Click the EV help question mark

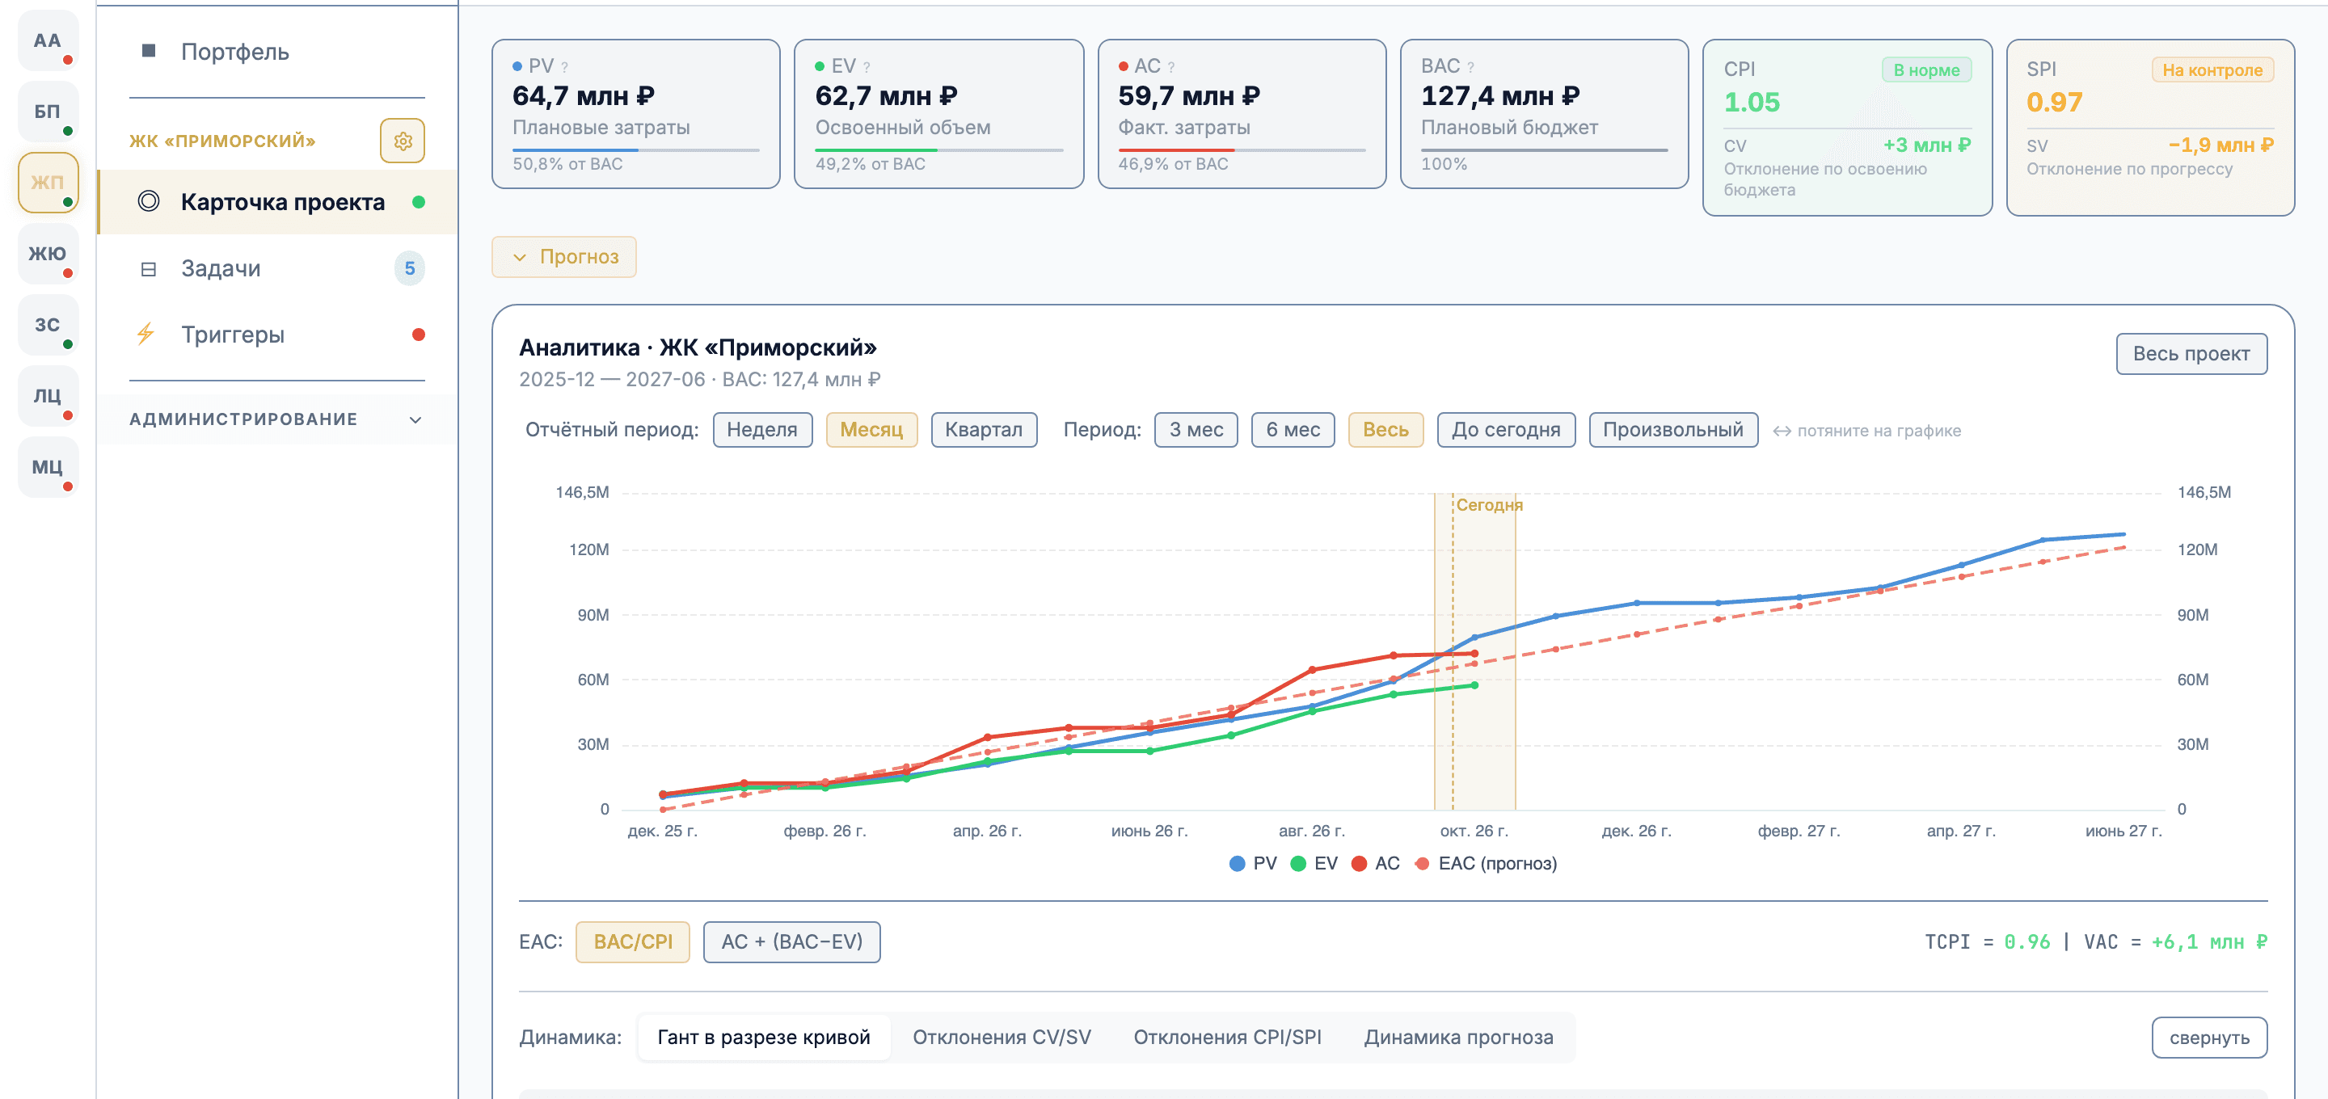(867, 67)
